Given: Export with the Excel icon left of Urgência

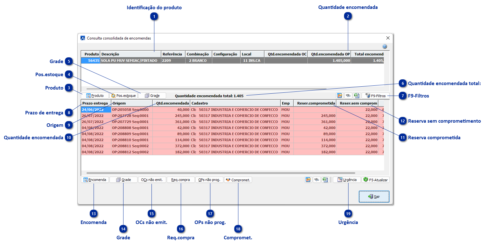Looking at the screenshot, I should tap(325, 180).
